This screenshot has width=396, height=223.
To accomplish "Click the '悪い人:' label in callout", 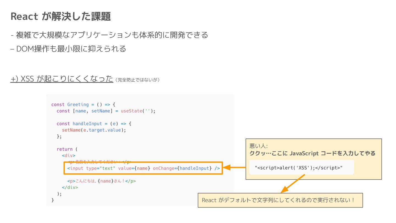I will click(258, 146).
